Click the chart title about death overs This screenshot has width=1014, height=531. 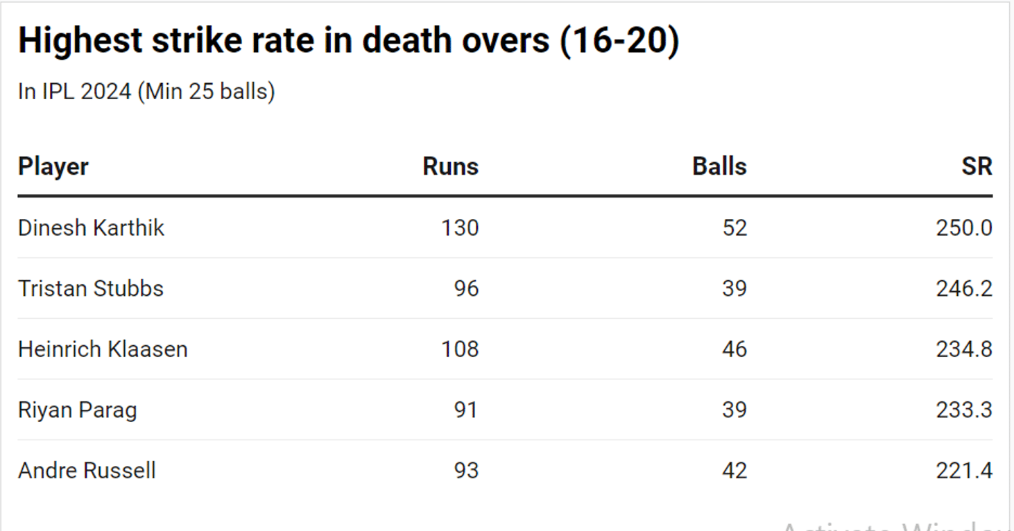[x=348, y=41]
